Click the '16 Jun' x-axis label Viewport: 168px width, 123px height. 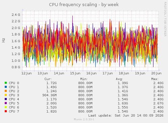pyautogui.click(x=91, y=73)
